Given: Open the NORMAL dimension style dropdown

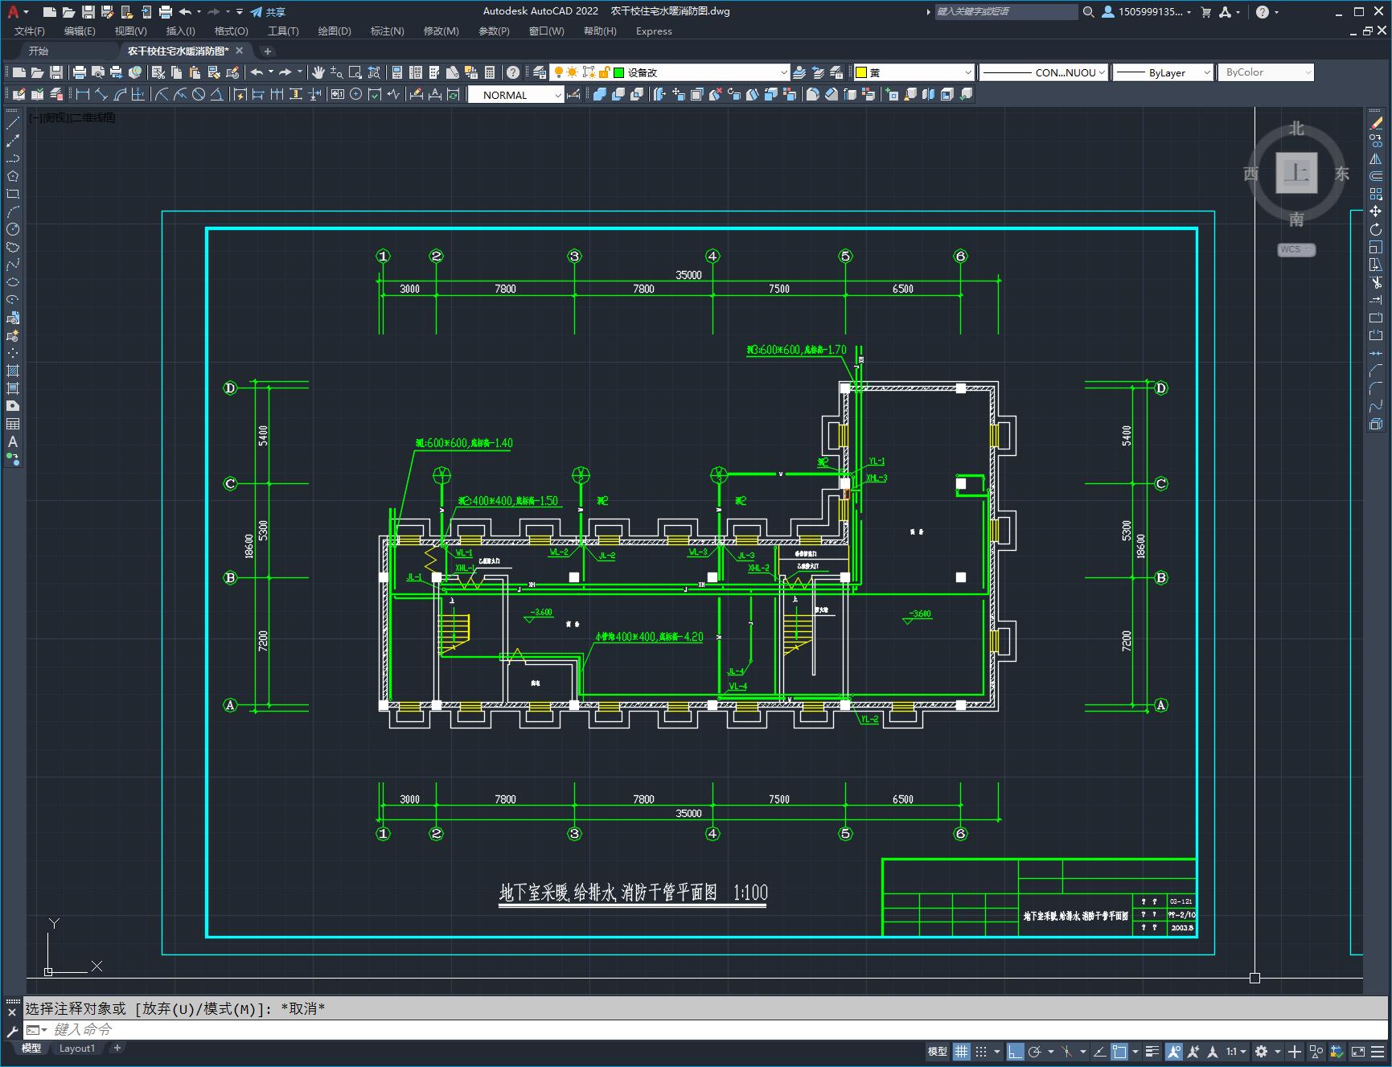Looking at the screenshot, I should pyautogui.click(x=515, y=95).
